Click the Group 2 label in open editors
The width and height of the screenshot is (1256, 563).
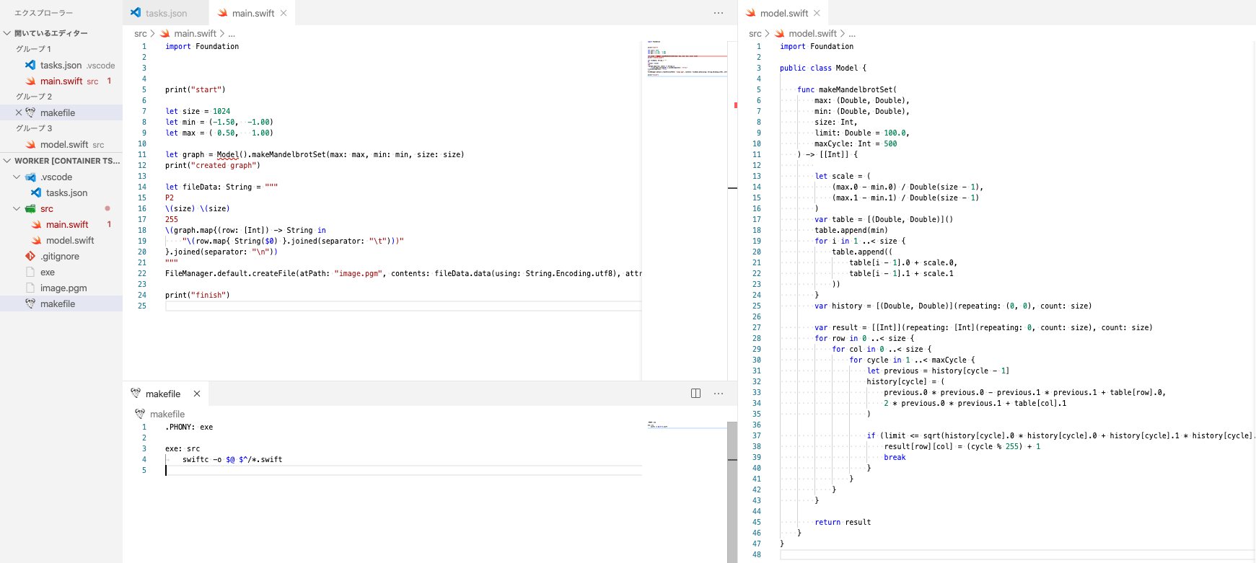pyautogui.click(x=34, y=97)
